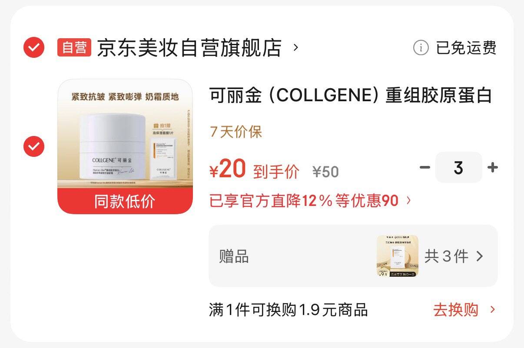524x348 pixels.
Task: Tap the info icon beside 已免运费
Action: [421, 47]
